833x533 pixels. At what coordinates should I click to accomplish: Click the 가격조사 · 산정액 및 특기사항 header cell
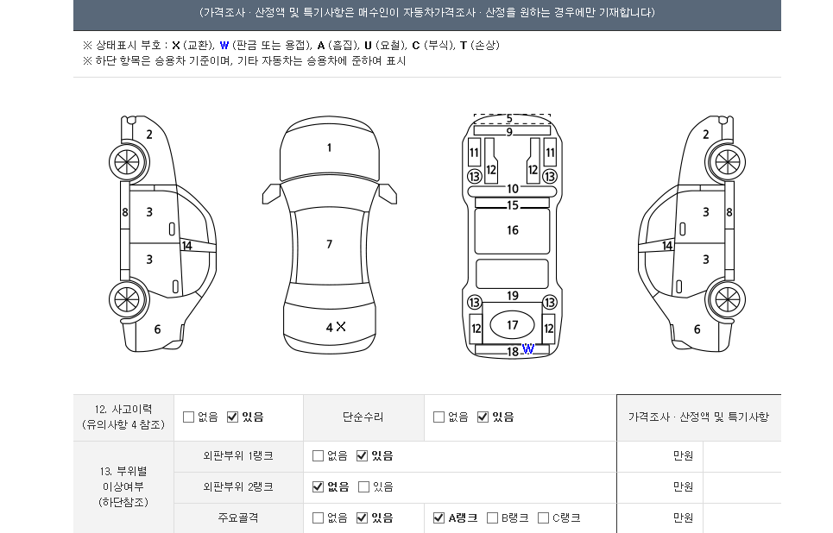(698, 417)
